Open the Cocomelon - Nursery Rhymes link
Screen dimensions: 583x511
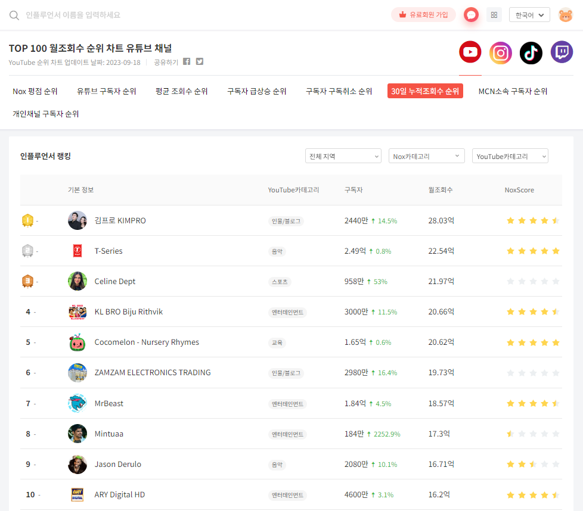coord(147,342)
